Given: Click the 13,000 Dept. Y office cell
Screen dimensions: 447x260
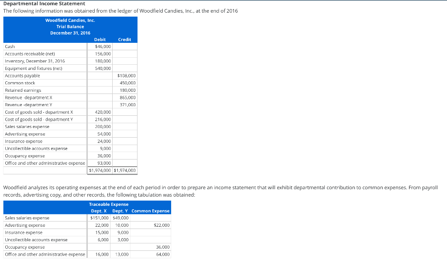Looking at the screenshot, I should (122, 254).
